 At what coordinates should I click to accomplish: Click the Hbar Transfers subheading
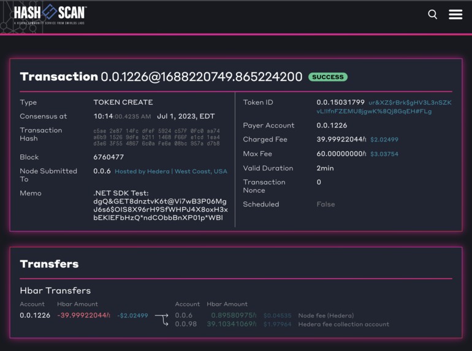point(55,290)
